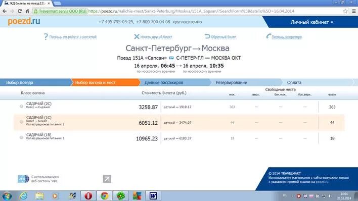The height and width of the screenshot is (201, 358).
Task: Open Выбор вагона и мест step
Action: tap(106, 83)
